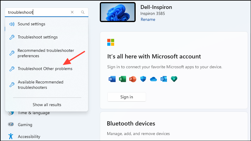Click the speaker icon beside Sound settings
Screen dimensions: 251x141
click(x=12, y=24)
